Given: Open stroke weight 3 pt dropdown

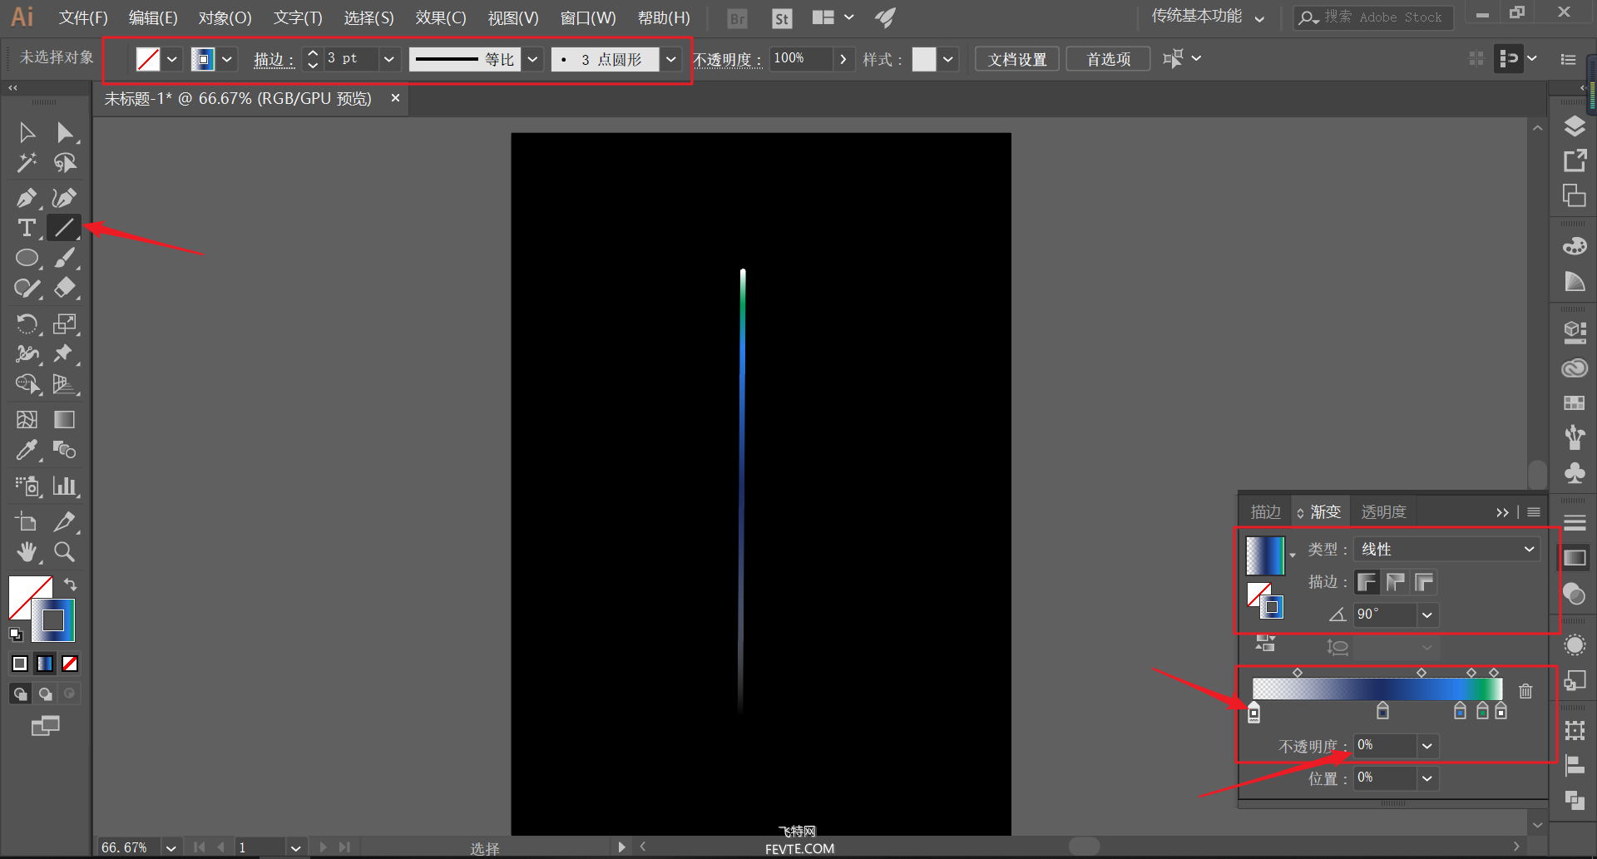Looking at the screenshot, I should [388, 59].
